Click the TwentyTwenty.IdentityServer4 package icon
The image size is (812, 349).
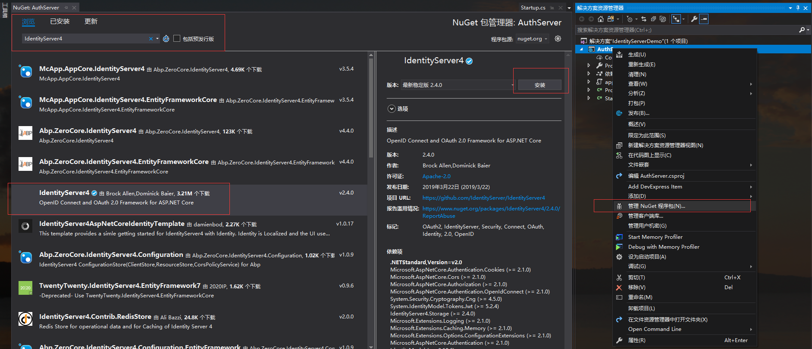[25, 288]
